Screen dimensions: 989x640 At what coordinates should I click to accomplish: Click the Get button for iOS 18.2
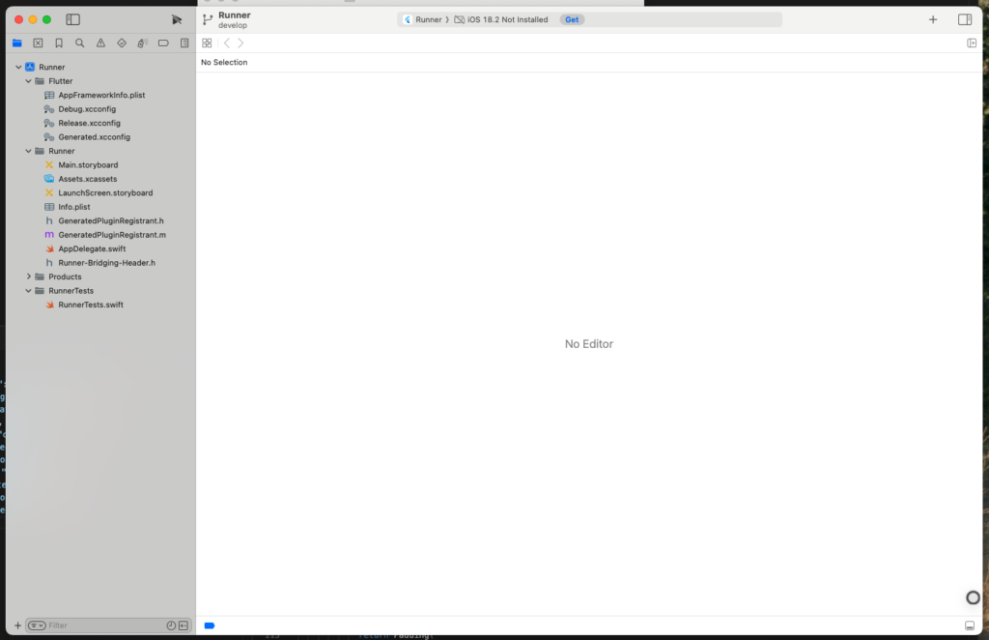pos(572,19)
